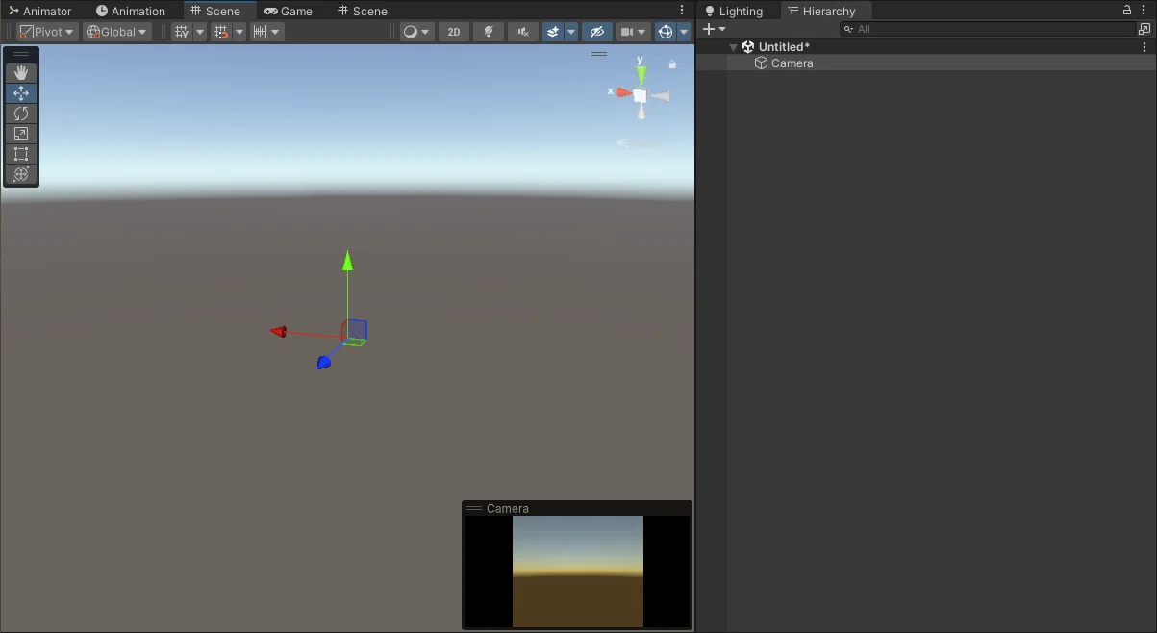Click the green Y arrow of move gizmo
1157x633 pixels.
tap(348, 261)
